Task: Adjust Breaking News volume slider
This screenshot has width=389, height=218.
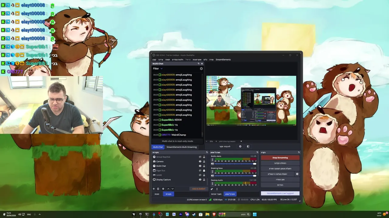Action: (235, 176)
